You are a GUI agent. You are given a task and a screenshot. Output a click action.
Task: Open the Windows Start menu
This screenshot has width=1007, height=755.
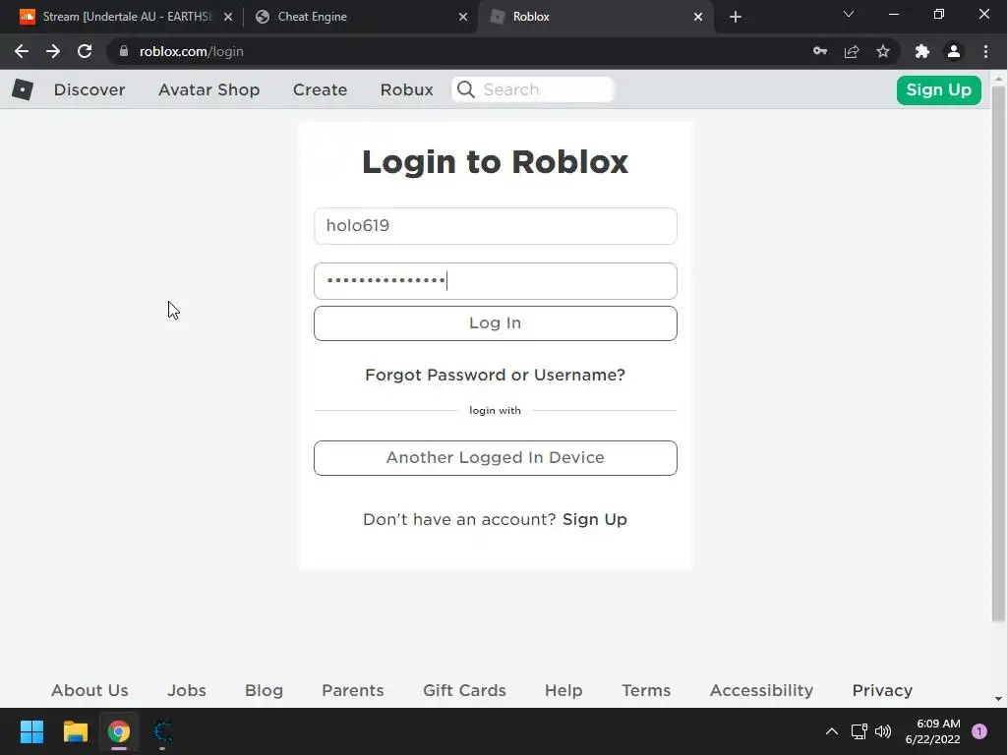31,731
